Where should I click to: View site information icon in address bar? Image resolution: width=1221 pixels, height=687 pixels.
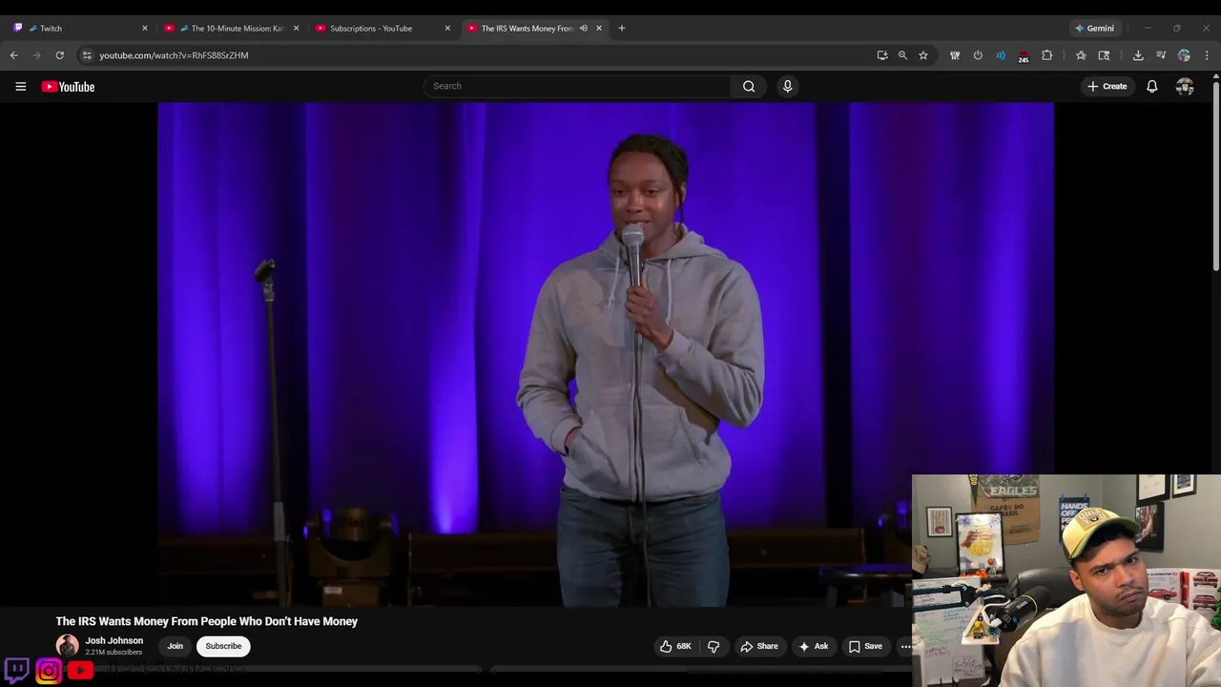(x=87, y=55)
